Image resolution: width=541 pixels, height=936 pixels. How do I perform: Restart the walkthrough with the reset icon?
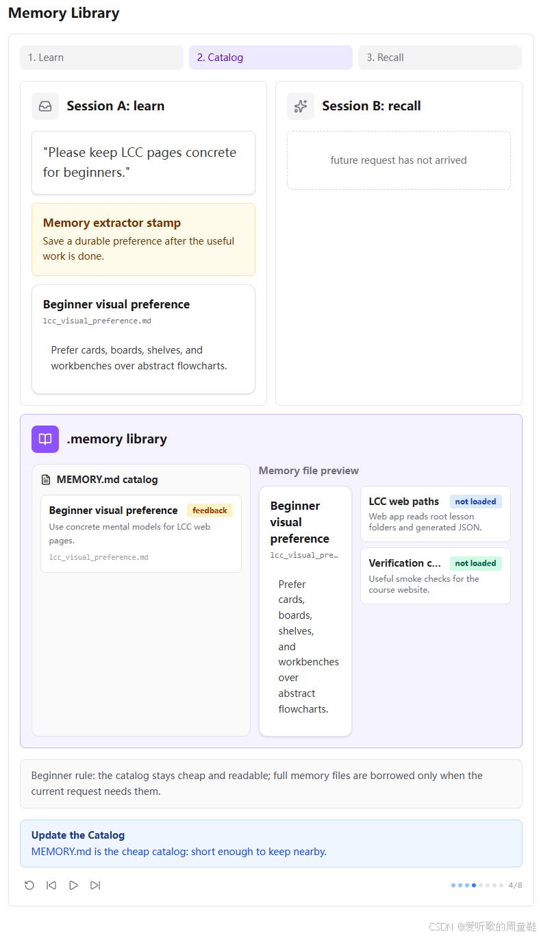(x=29, y=885)
